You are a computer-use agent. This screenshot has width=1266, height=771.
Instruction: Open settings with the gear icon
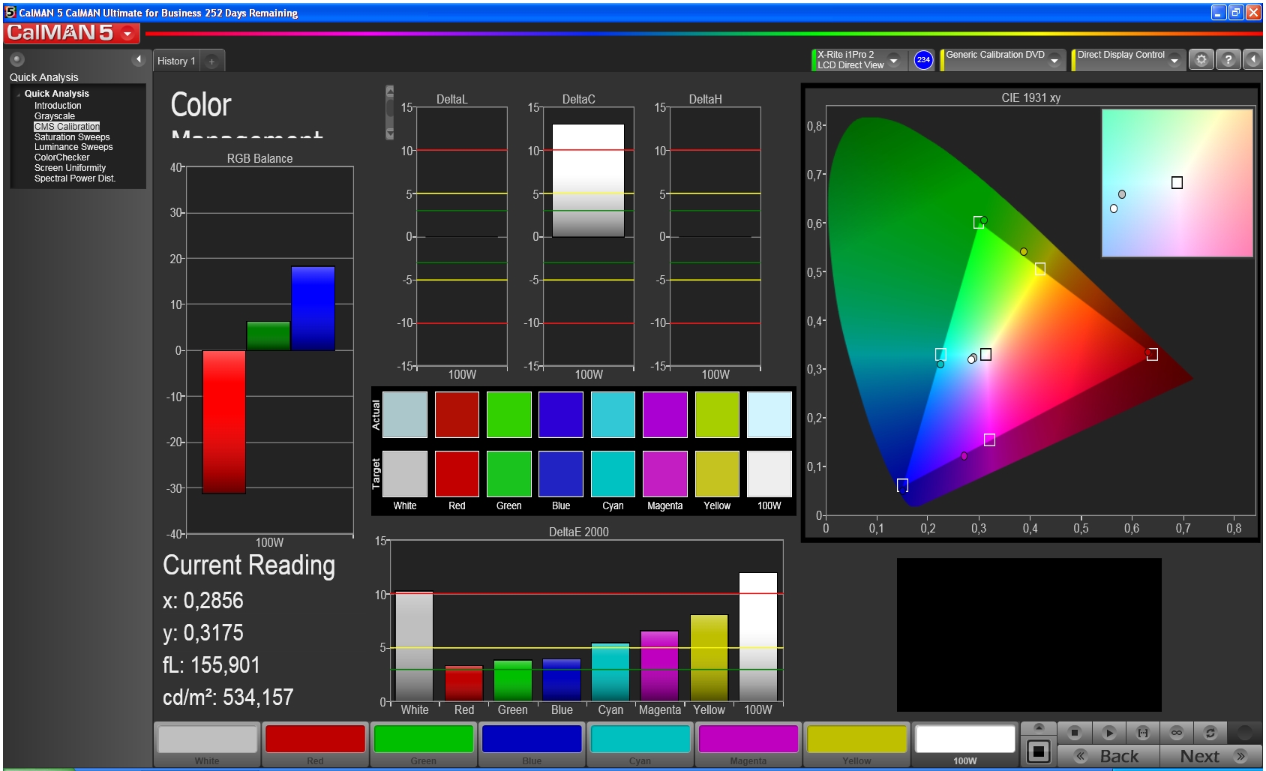[x=1201, y=59]
